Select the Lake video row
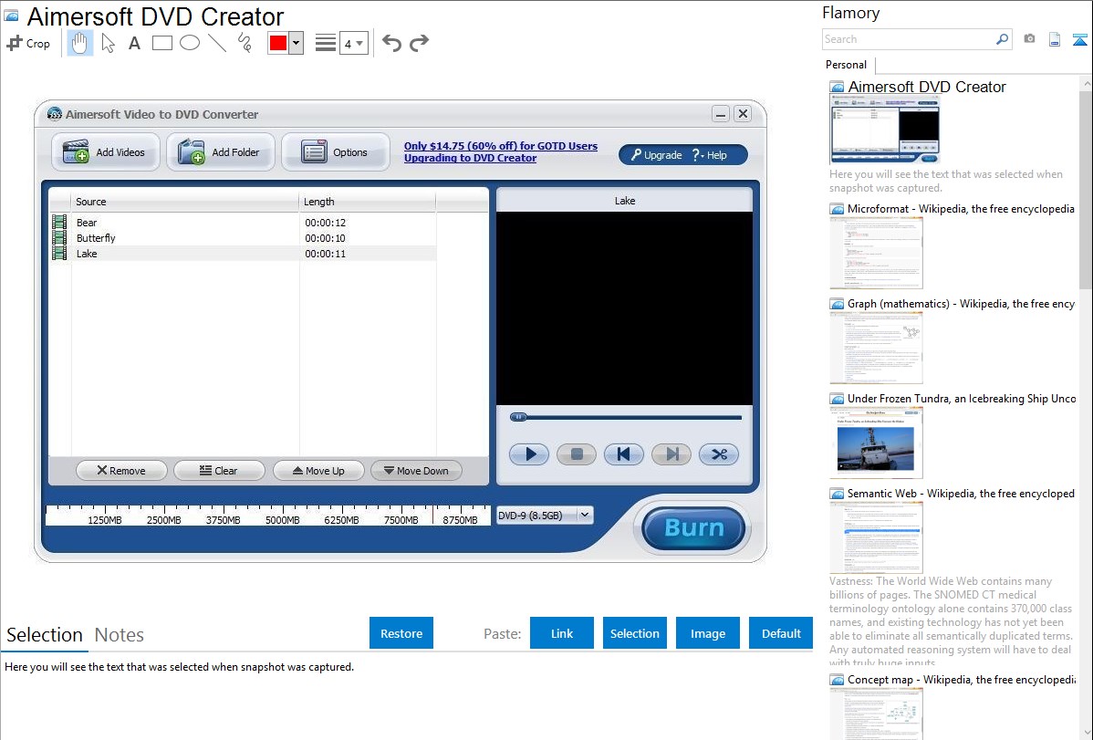Image resolution: width=1093 pixels, height=740 pixels. pyautogui.click(x=244, y=253)
